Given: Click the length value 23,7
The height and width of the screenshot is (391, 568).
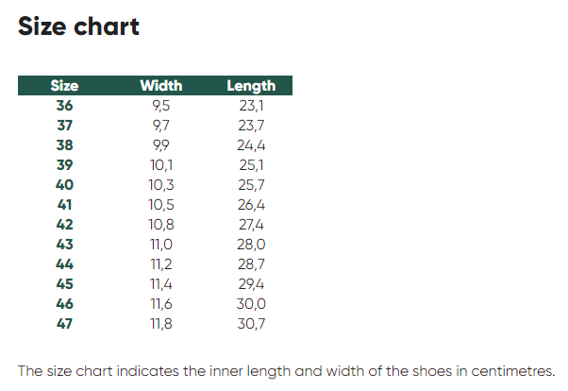Looking at the screenshot, I should (x=251, y=126).
